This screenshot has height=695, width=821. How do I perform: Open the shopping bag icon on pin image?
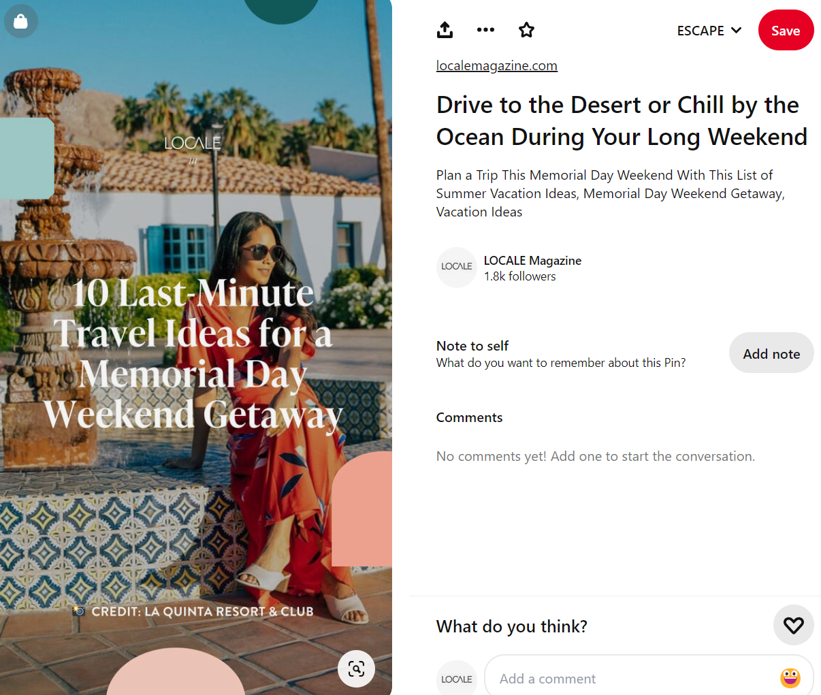(20, 21)
